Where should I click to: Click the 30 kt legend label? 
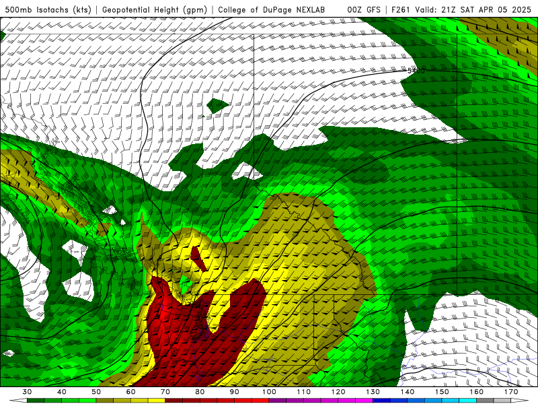point(27,392)
